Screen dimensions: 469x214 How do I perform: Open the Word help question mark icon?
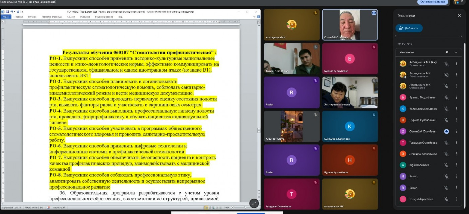tap(259, 17)
